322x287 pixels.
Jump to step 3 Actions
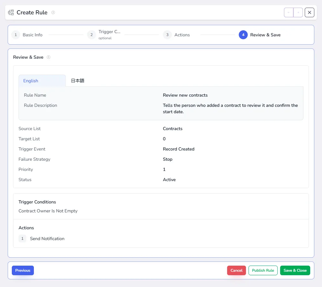pyautogui.click(x=177, y=35)
